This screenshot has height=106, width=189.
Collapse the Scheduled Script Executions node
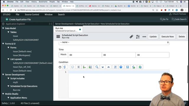tap(8, 86)
